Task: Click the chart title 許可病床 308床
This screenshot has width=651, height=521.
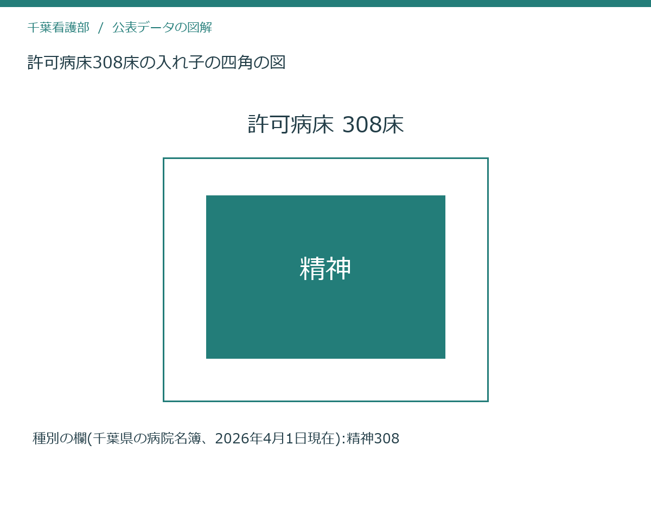Action: pyautogui.click(x=325, y=124)
